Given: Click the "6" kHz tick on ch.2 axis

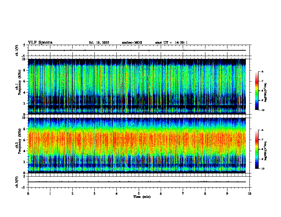Looking at the screenshot, I should tap(25, 140).
